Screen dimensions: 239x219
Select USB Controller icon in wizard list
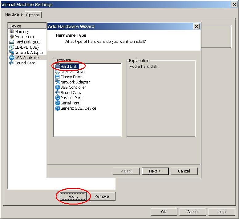[58, 87]
